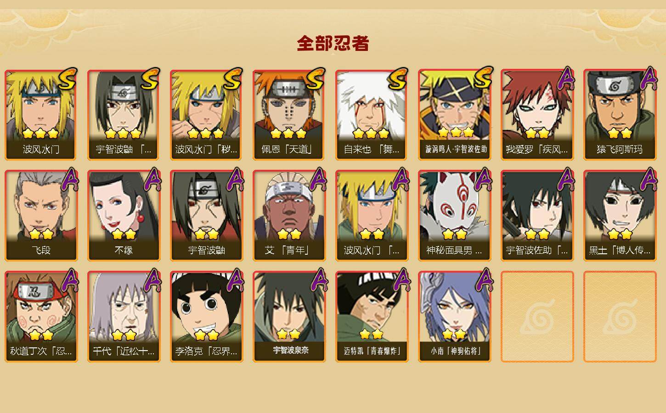Choose the 千代「近松十人众」 card
This screenshot has width=666, height=413.
pyautogui.click(x=124, y=317)
